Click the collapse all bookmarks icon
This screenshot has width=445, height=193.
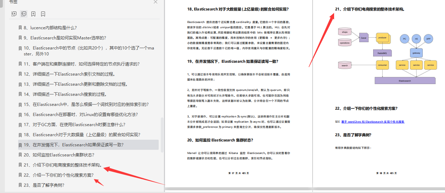tap(24, 14)
